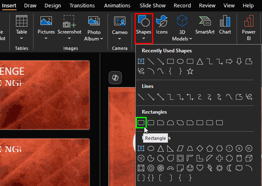262x186 pixels.
Task: Choose Down Arrow in Recently Used Shapes
Action: [239, 61]
